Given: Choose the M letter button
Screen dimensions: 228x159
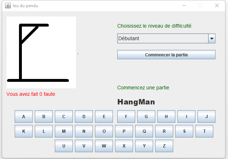Looking at the screenshot, I should point(64,131).
